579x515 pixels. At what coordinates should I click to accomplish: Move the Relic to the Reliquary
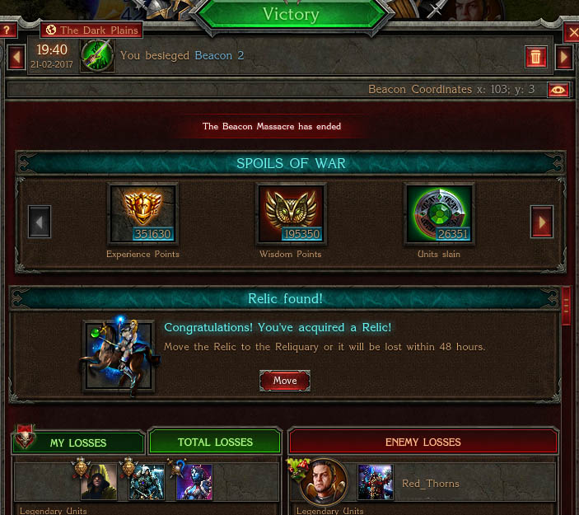coord(285,381)
